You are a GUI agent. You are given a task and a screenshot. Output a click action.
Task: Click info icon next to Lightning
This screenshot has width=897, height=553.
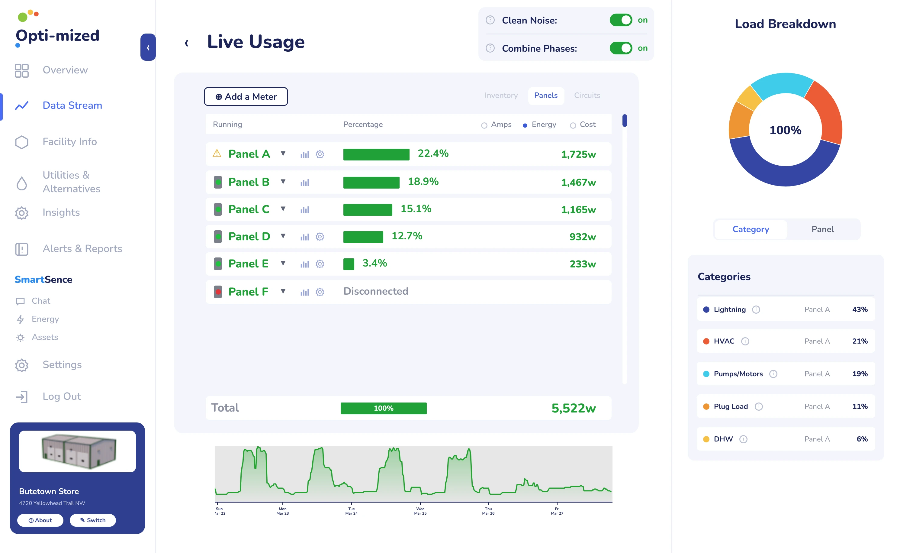point(756,309)
